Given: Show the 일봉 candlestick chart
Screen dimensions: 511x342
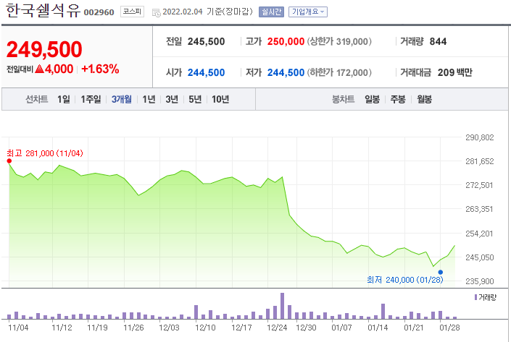Looking at the screenshot, I should pos(372,99).
